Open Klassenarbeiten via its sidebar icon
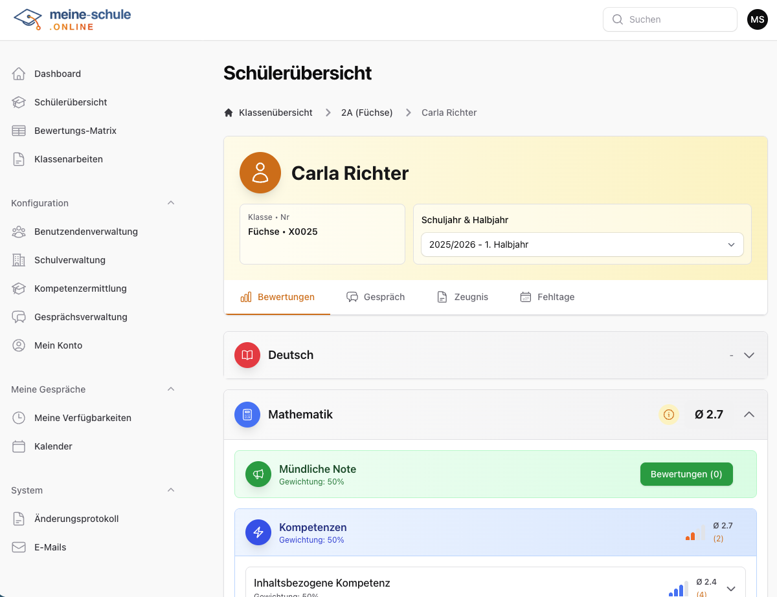Viewport: 777px width, 597px height. pyautogui.click(x=17, y=158)
